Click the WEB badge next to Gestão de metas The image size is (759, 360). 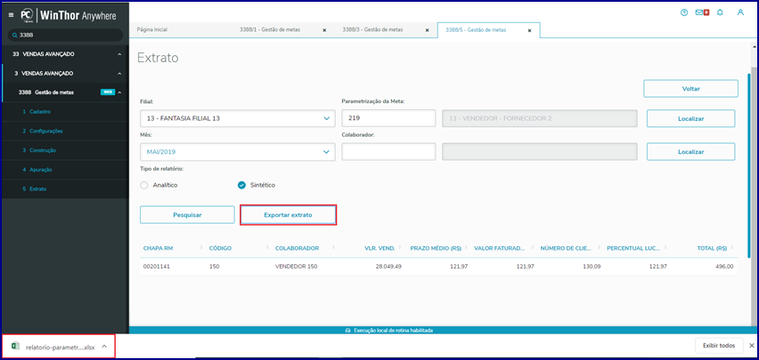[x=108, y=92]
